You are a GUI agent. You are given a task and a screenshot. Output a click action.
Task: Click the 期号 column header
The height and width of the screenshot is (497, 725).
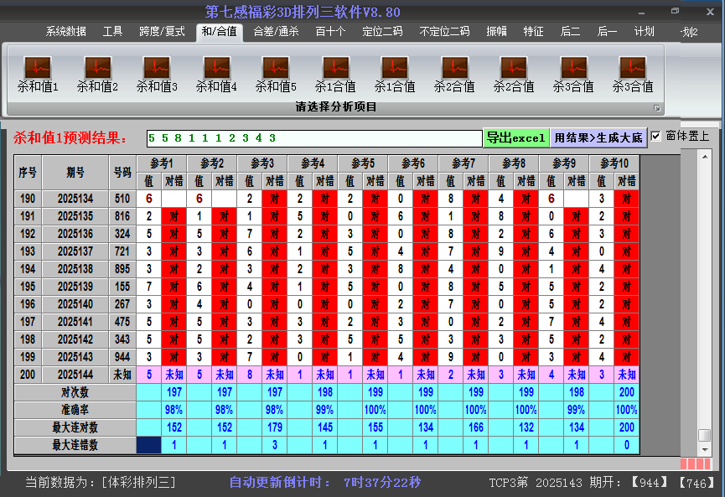click(x=75, y=173)
